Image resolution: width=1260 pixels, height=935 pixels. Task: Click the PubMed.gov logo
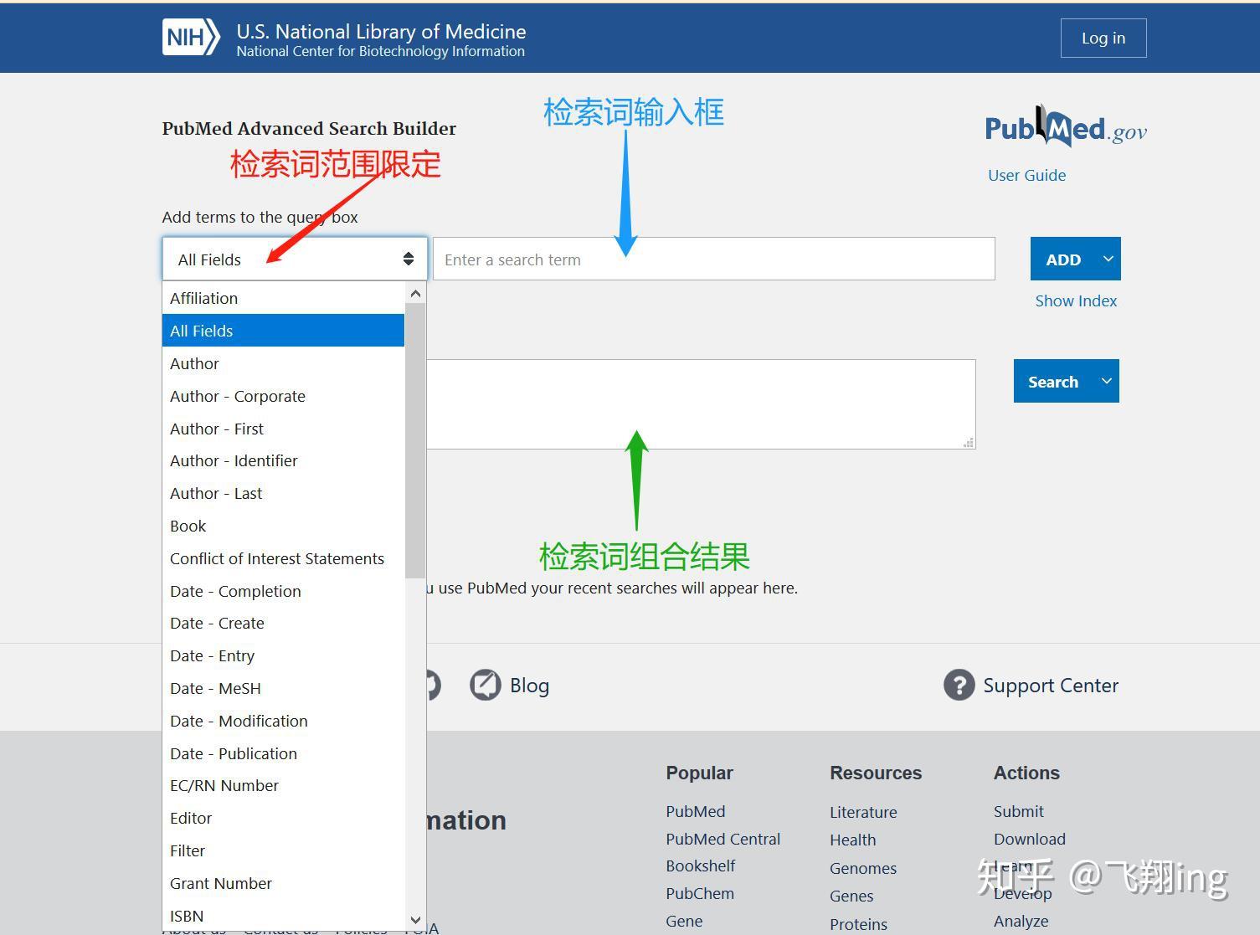1066,126
